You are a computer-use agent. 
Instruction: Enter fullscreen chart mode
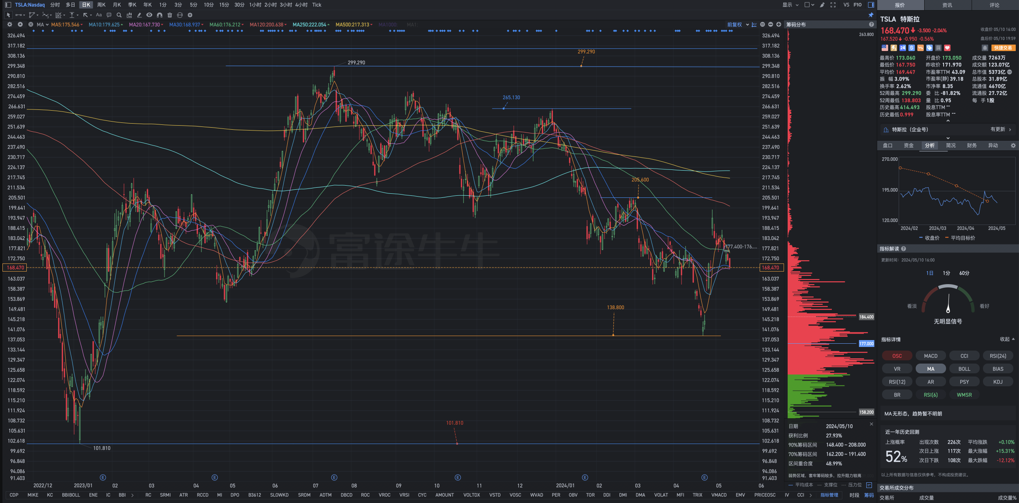coord(833,5)
